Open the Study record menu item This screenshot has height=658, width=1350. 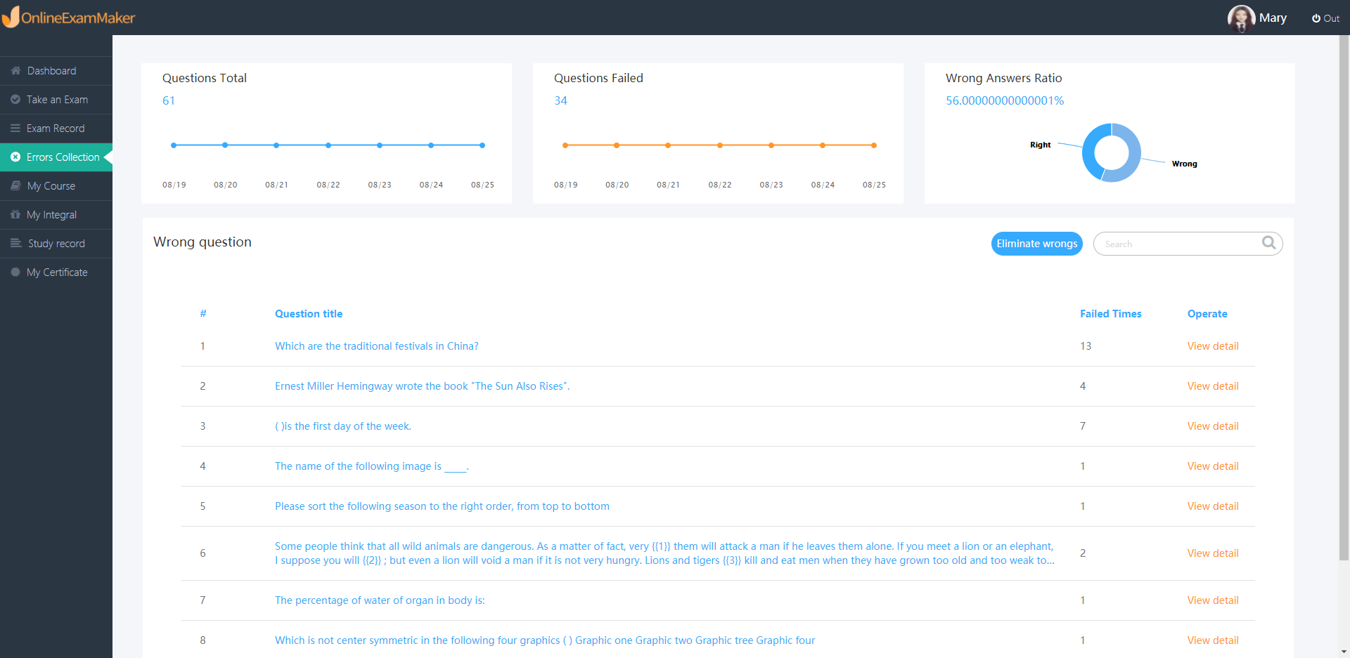click(x=56, y=244)
